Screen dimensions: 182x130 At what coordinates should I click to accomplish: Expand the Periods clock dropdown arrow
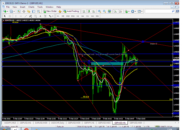(135, 11)
